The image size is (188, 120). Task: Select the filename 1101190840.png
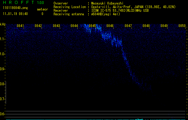coord(16,8)
